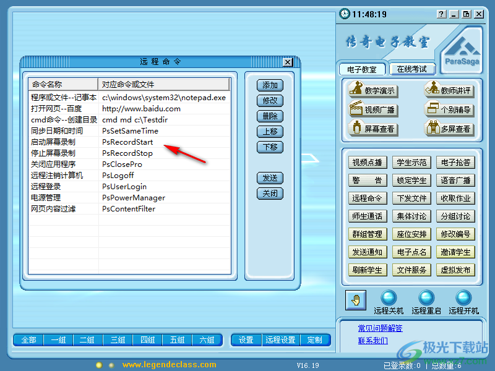Select the PsPowerManager command row
495x371 pixels.
click(129, 197)
